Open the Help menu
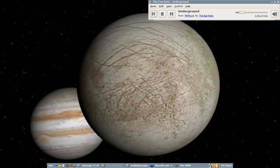The image size is (280, 168). pos(188,6)
